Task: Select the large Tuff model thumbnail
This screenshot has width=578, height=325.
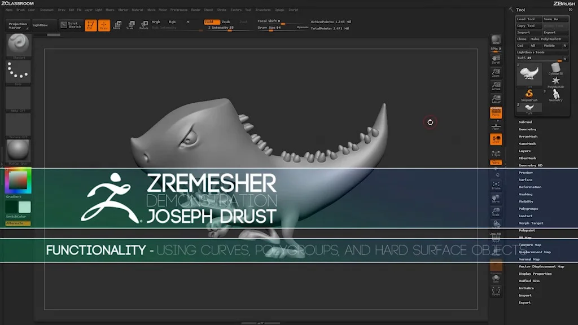Action: pyautogui.click(x=529, y=74)
